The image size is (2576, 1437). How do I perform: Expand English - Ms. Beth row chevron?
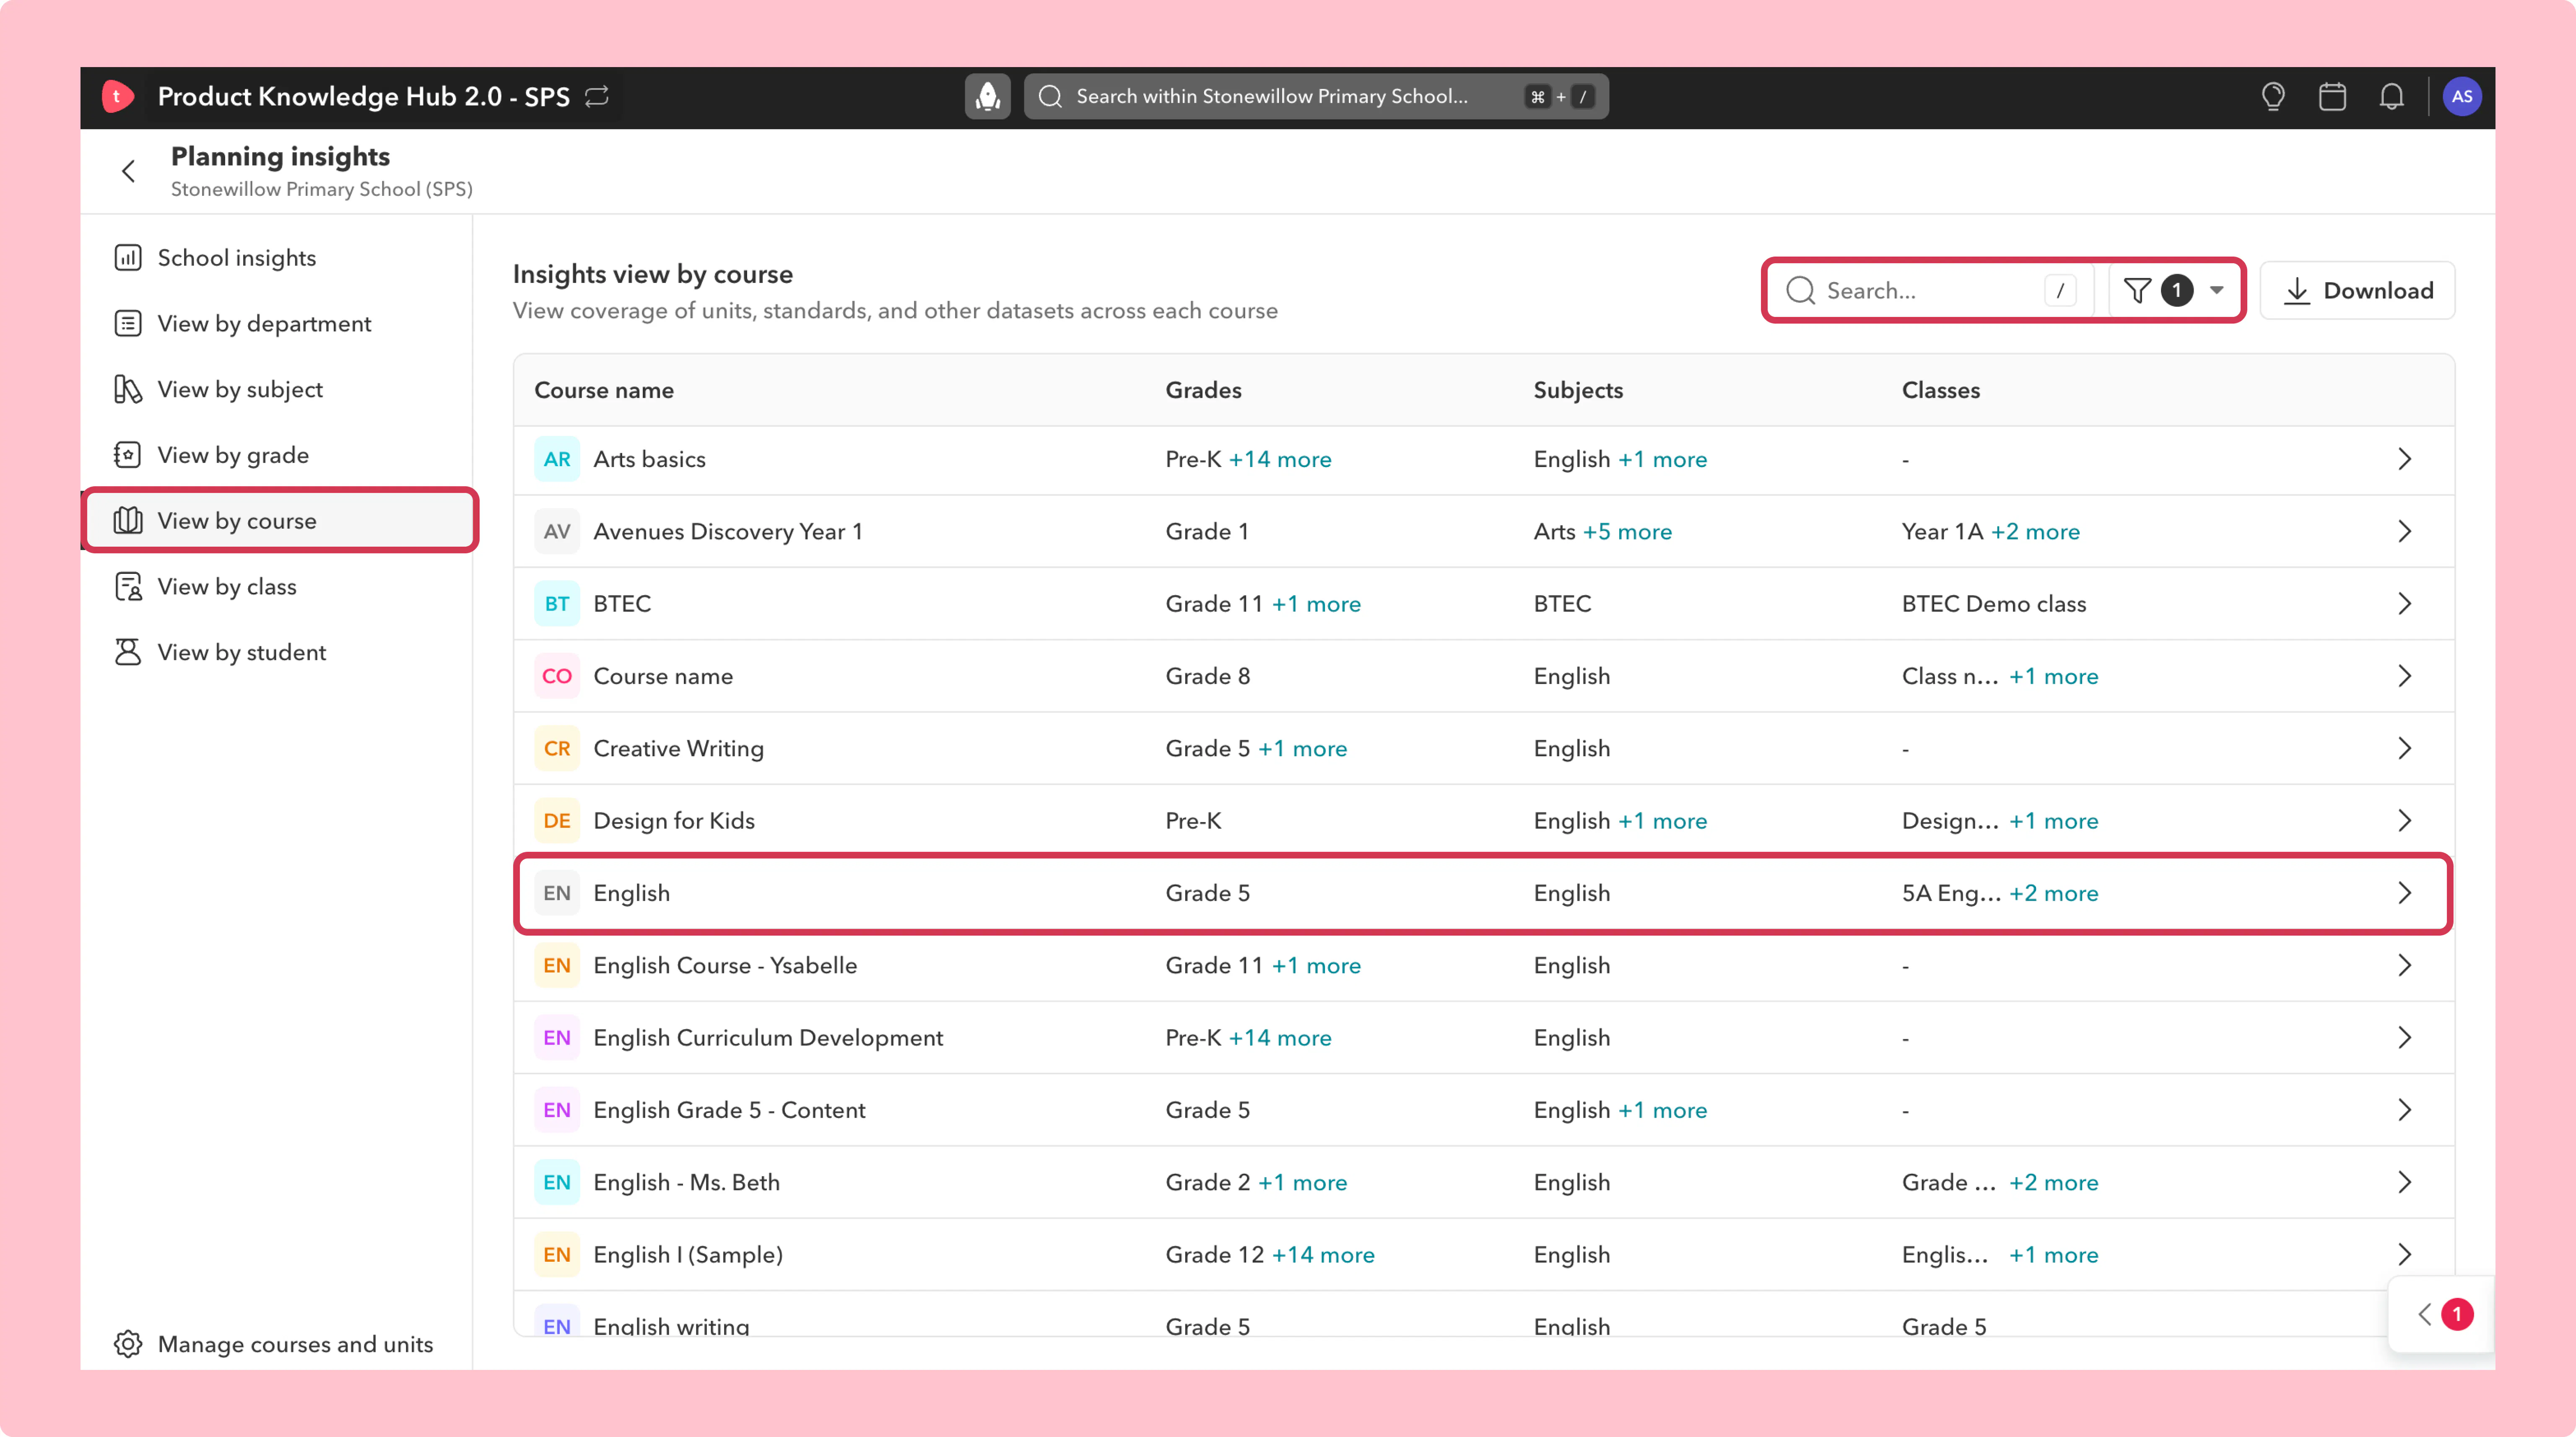(x=2404, y=1182)
